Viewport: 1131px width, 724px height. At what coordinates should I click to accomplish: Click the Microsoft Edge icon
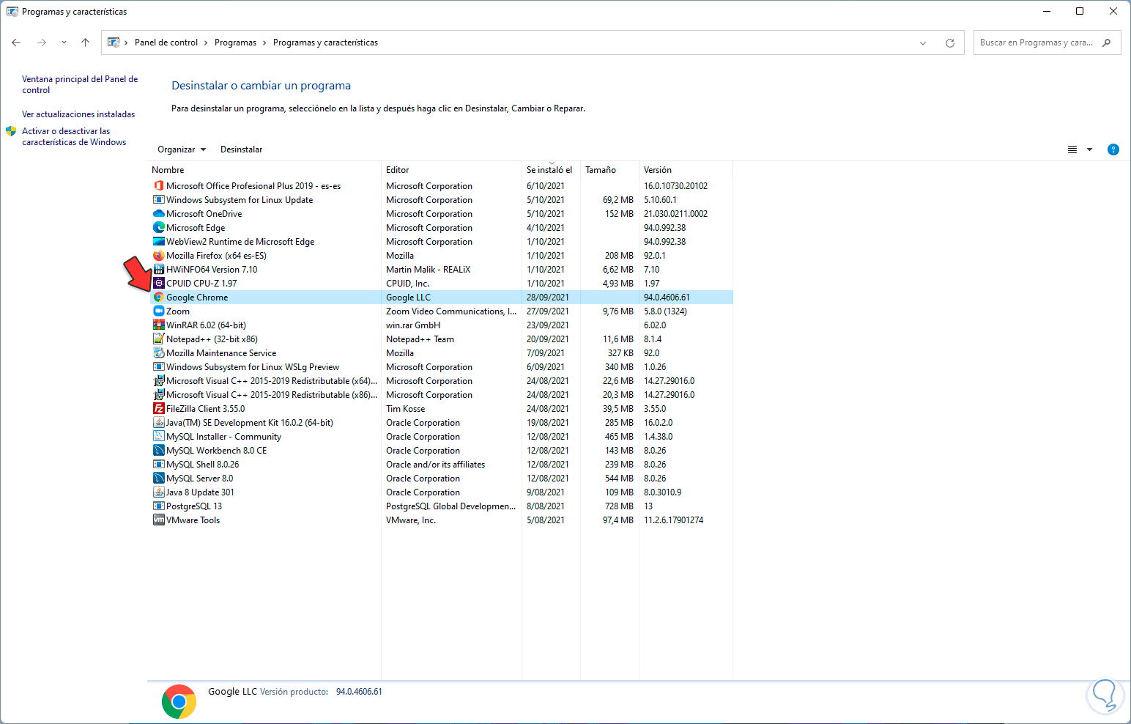point(158,228)
